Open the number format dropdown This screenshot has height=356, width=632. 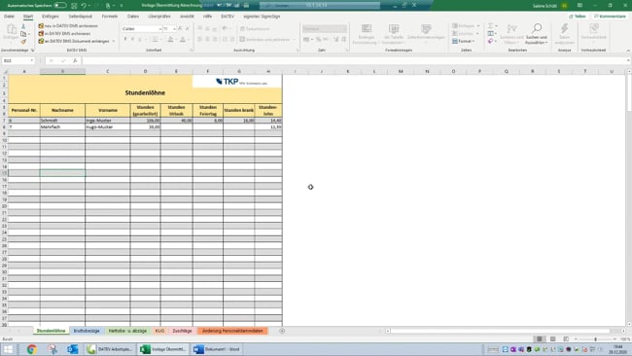(344, 29)
